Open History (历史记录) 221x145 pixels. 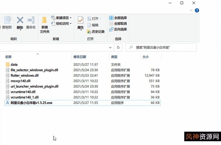(96, 32)
